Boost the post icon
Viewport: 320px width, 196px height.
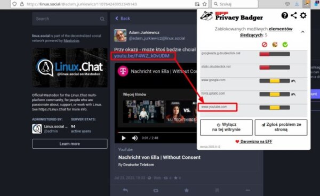[x=156, y=190]
